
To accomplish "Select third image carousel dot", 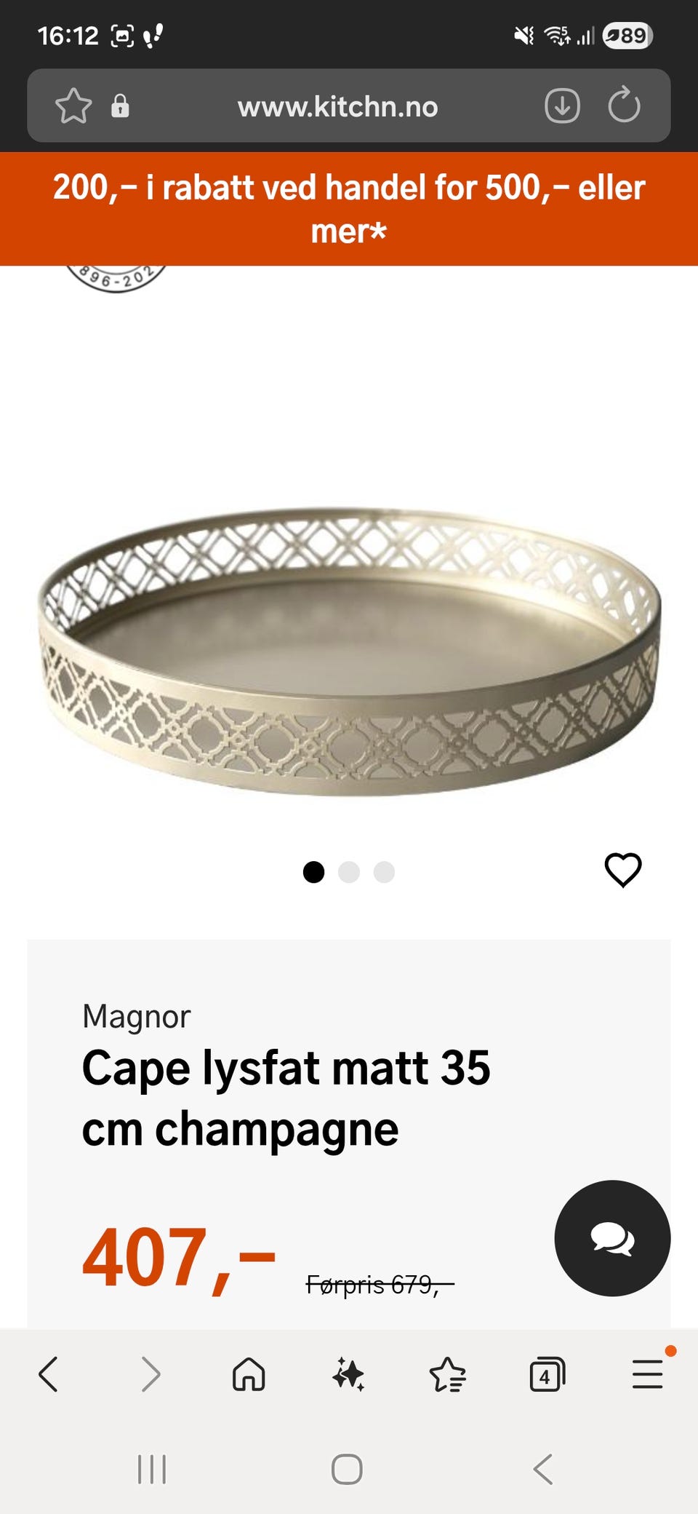I will pyautogui.click(x=384, y=872).
